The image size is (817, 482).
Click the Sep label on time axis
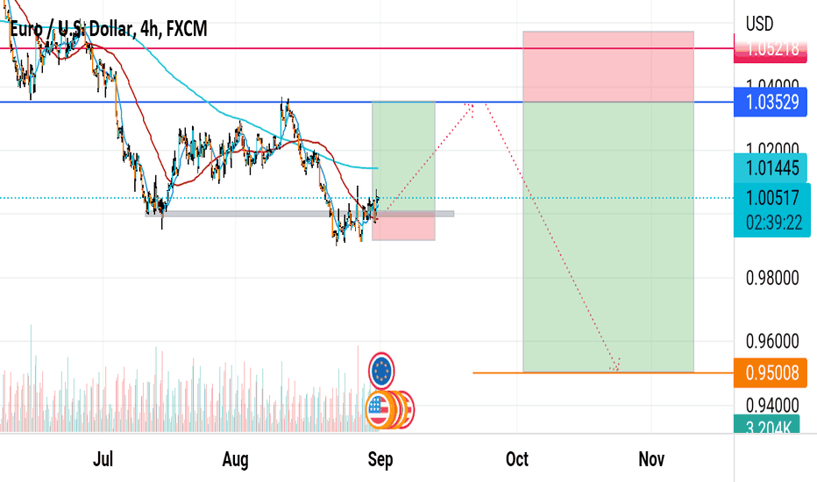[380, 459]
